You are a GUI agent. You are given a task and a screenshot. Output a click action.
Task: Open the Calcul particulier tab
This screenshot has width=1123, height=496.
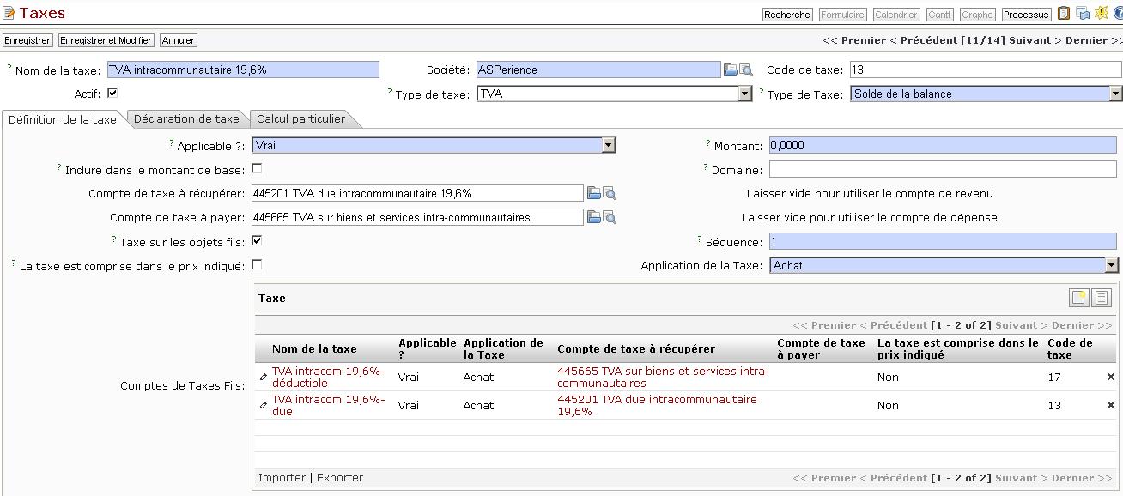pyautogui.click(x=300, y=119)
